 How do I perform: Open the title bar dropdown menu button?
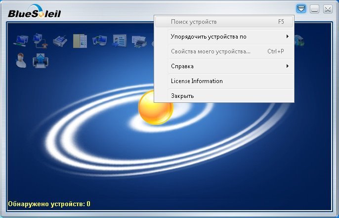[301, 9]
